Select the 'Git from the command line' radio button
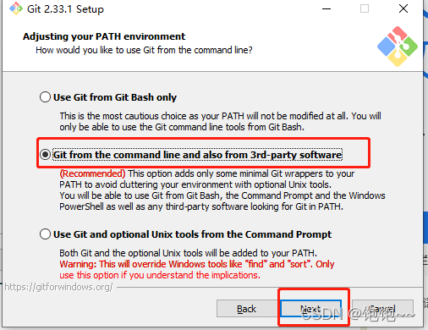The height and width of the screenshot is (330, 428). 45,155
